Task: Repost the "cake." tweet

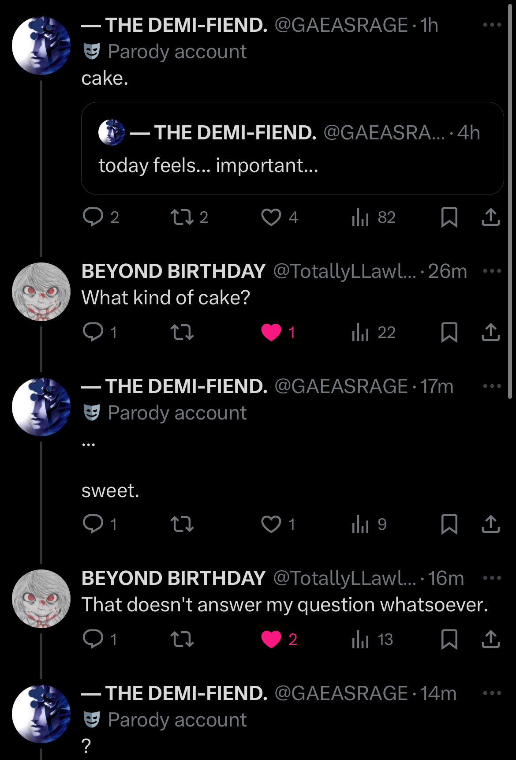Action: (x=182, y=217)
